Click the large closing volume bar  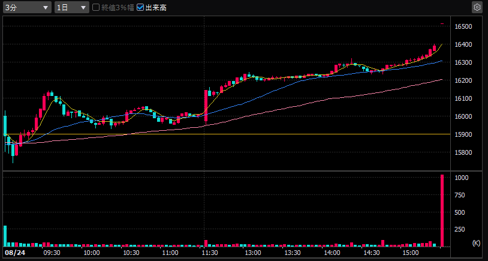442,211
